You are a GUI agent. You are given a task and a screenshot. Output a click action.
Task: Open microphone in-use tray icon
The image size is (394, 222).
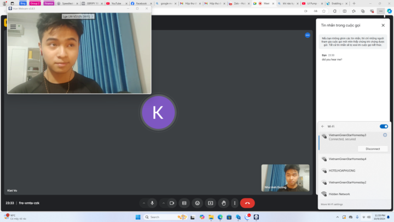pyautogui.click(x=357, y=217)
